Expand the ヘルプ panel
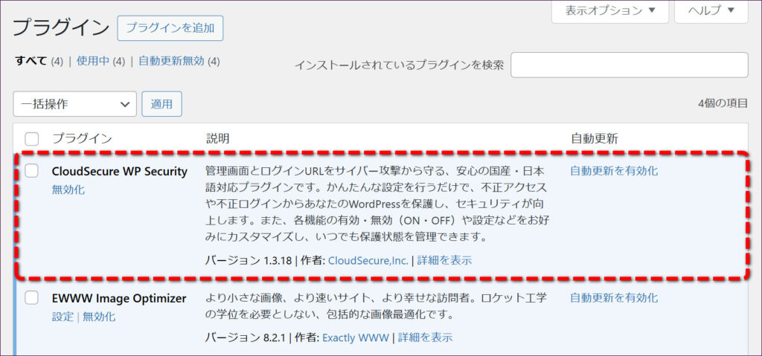 coord(710,10)
